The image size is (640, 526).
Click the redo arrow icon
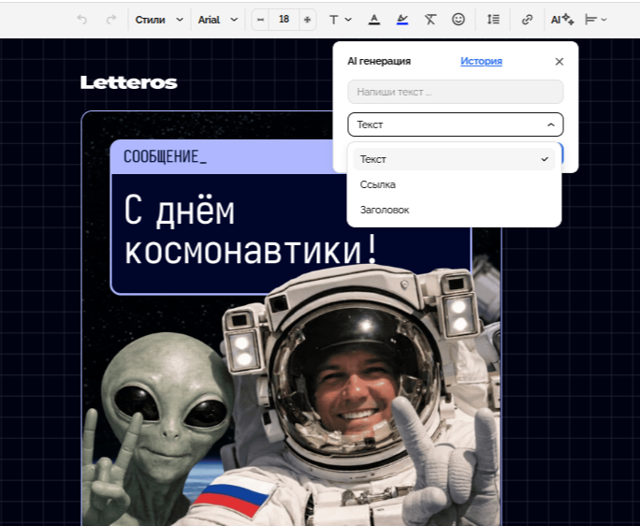coord(111,19)
